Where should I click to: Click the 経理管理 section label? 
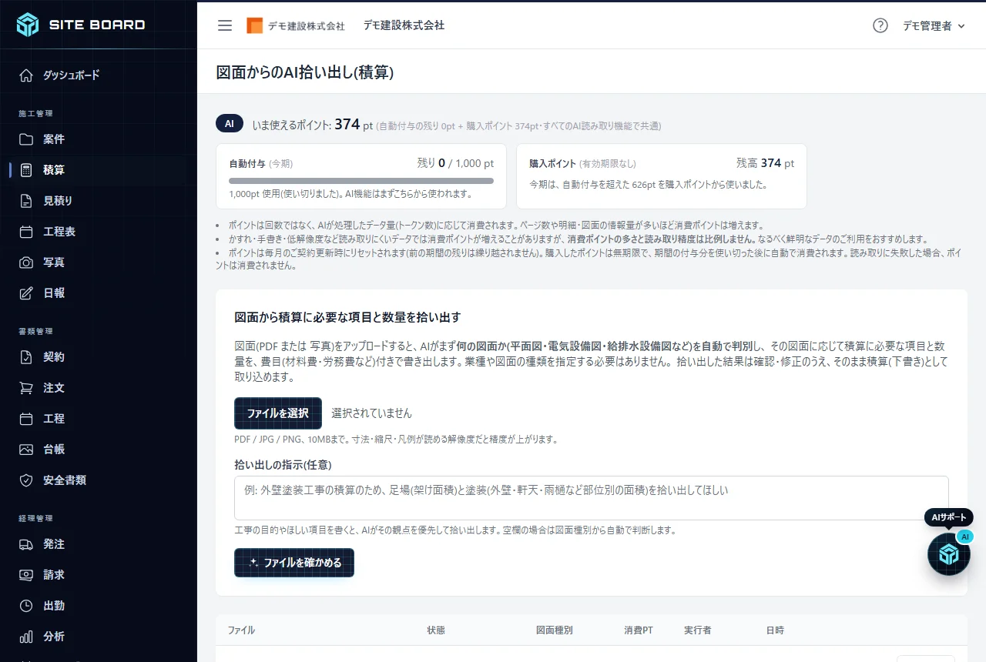pyautogui.click(x=35, y=518)
